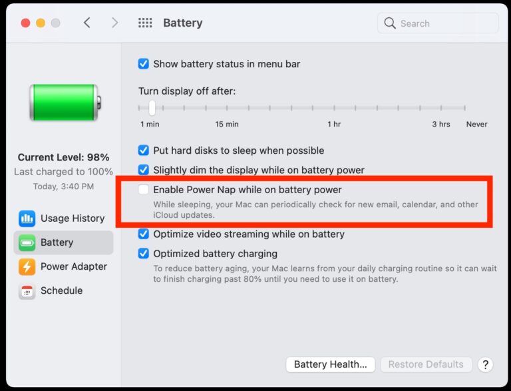Click the large green battery image

click(x=65, y=103)
